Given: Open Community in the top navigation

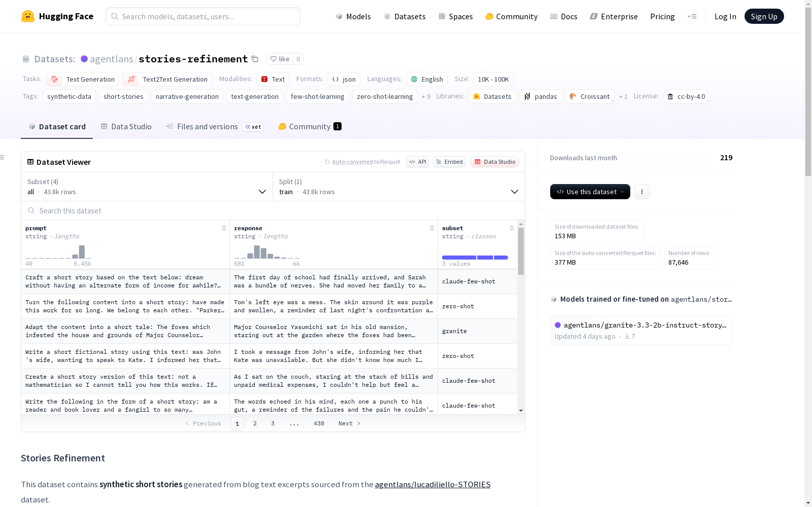Looking at the screenshot, I should (x=512, y=16).
